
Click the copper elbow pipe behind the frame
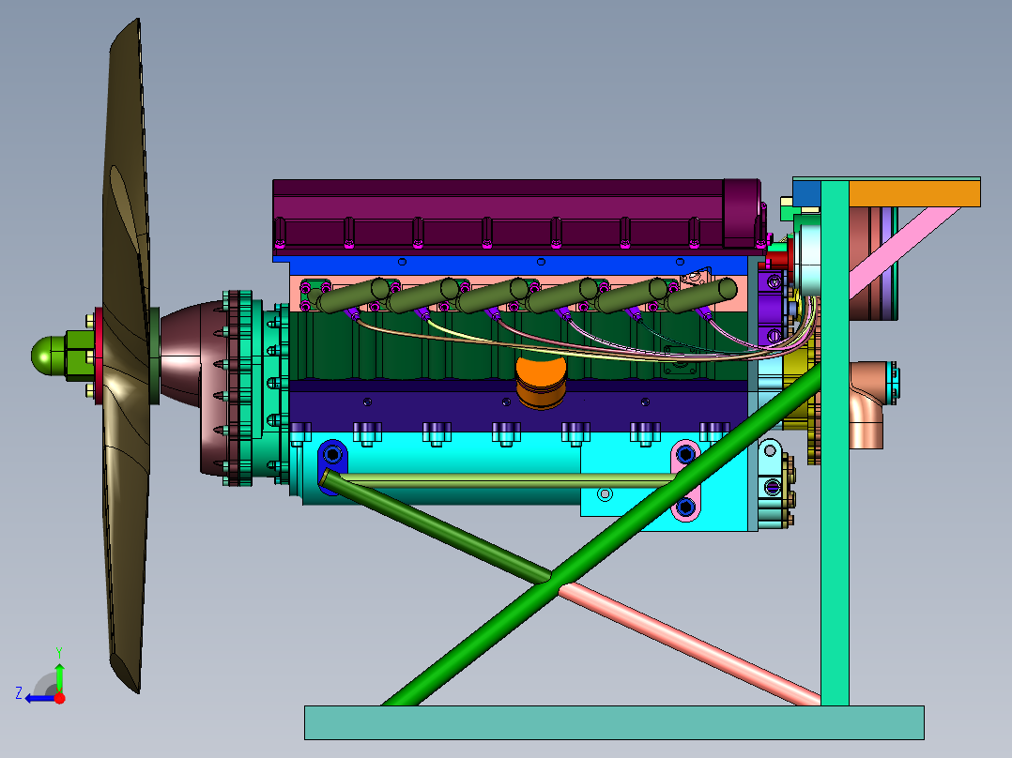pos(866,404)
